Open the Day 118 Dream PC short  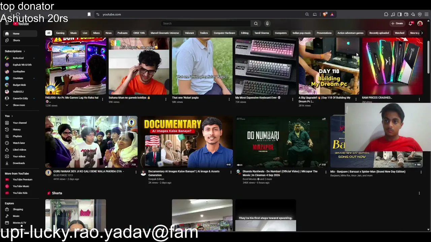pyautogui.click(x=329, y=66)
